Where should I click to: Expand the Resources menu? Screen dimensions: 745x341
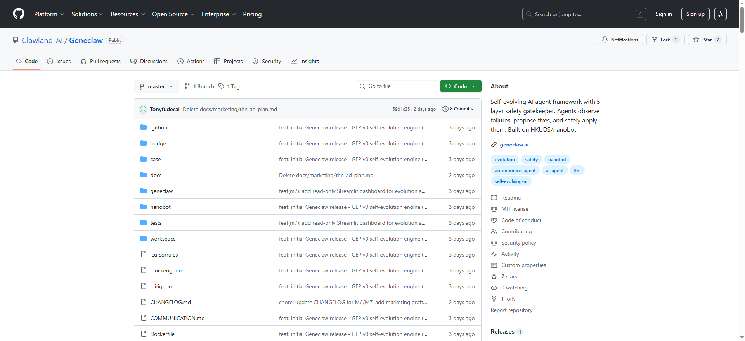(x=128, y=14)
